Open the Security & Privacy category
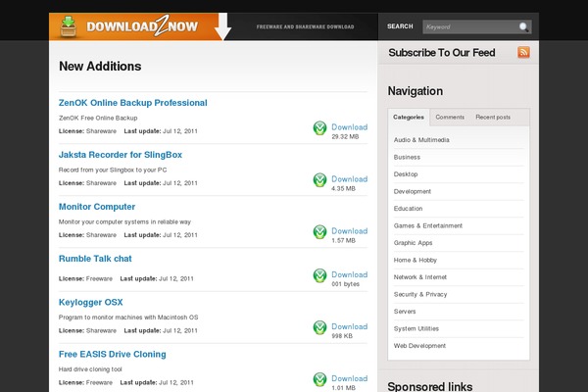This screenshot has height=392, width=588. click(x=420, y=294)
